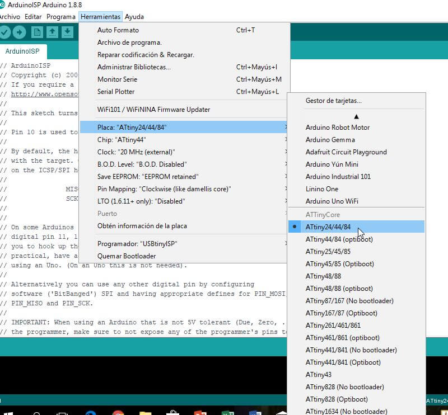Select ATtiny87/167 (No bootloader)
The image size is (448, 415).
tap(356, 300)
